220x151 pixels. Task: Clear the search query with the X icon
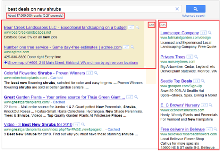coord(177,9)
